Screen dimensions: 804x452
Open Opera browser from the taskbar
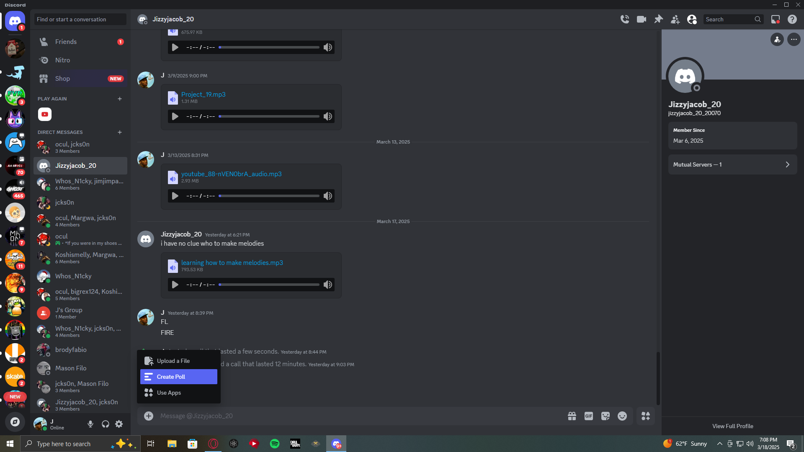[x=213, y=444]
